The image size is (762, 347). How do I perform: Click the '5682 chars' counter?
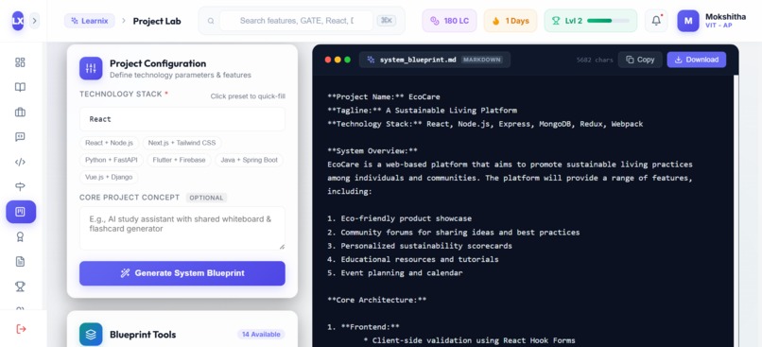coord(595,60)
